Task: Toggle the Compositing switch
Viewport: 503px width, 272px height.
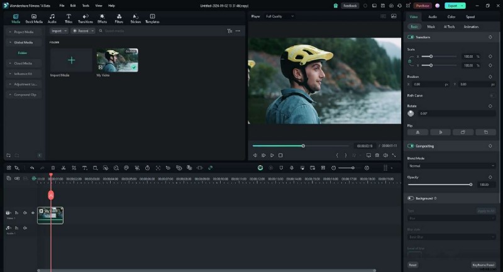Action: click(x=411, y=146)
